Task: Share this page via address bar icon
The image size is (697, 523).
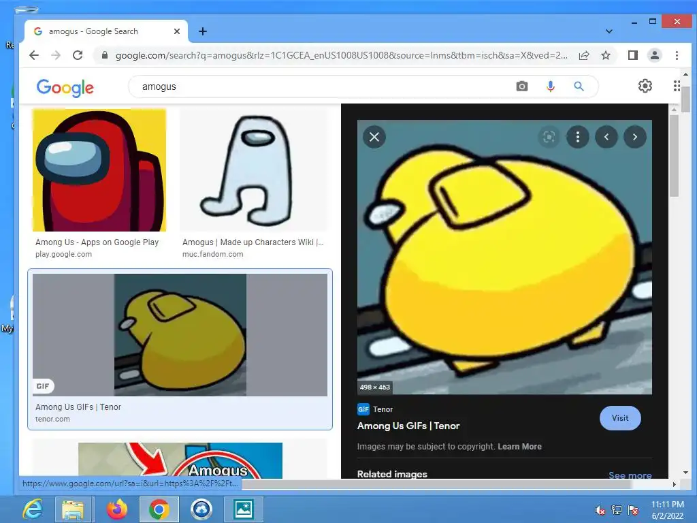Action: [584, 56]
